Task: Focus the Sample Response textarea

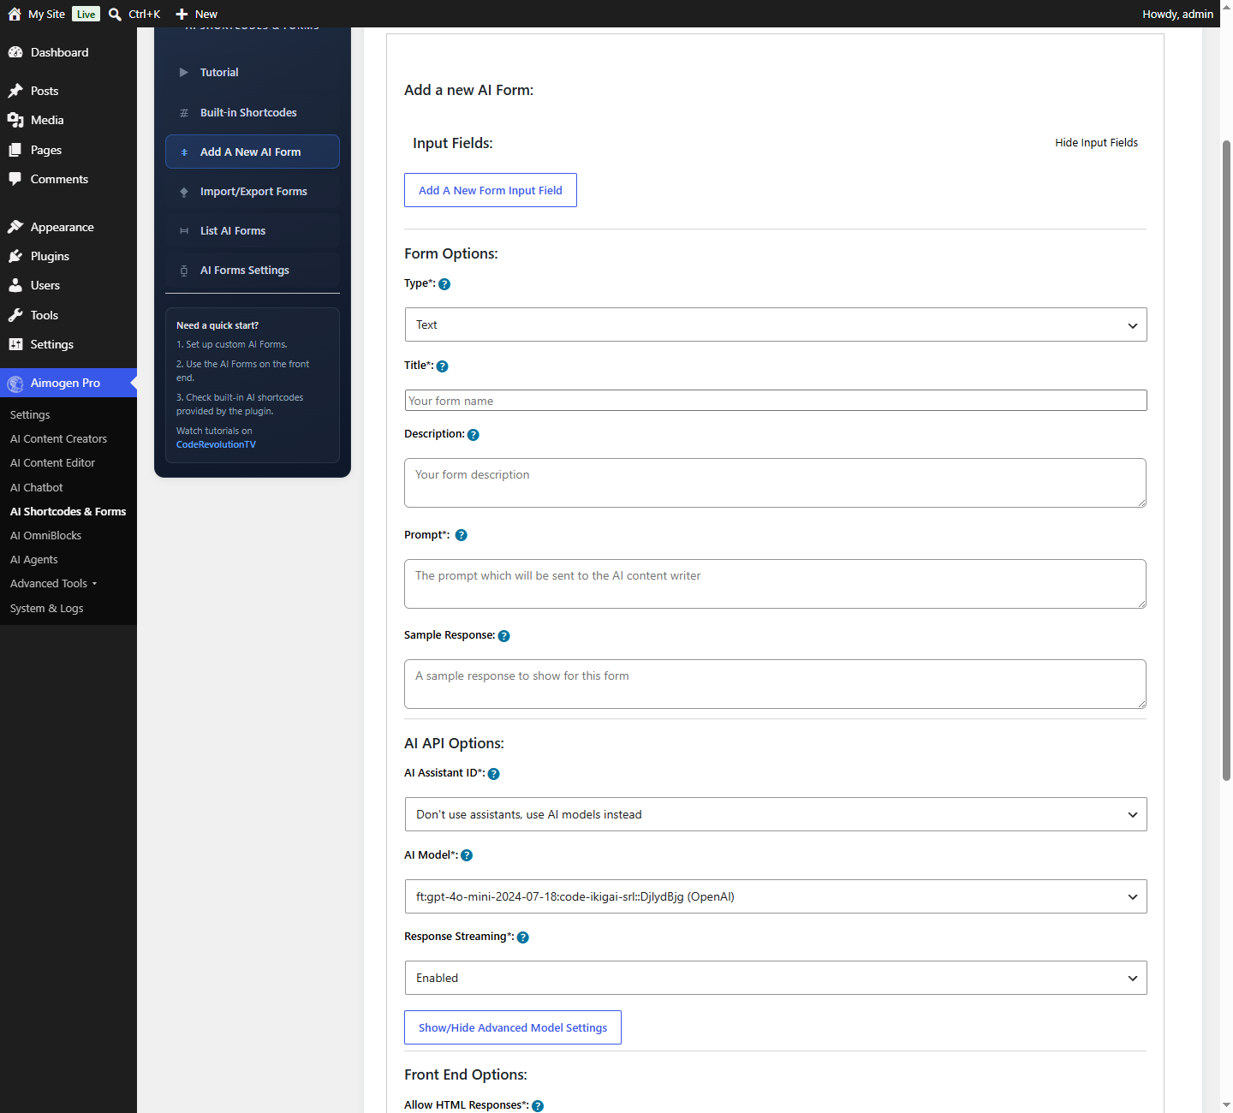Action: (776, 684)
